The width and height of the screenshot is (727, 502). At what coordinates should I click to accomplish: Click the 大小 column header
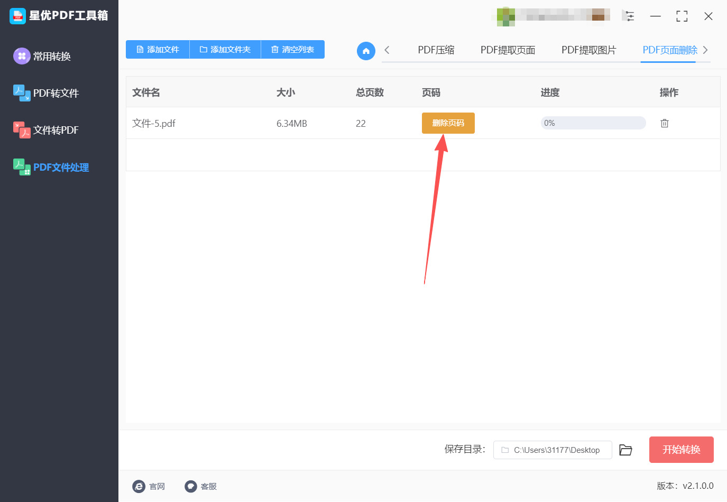point(286,92)
